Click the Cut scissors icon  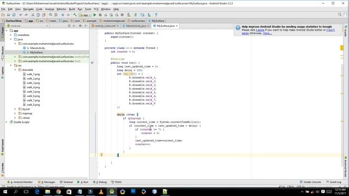33,15
